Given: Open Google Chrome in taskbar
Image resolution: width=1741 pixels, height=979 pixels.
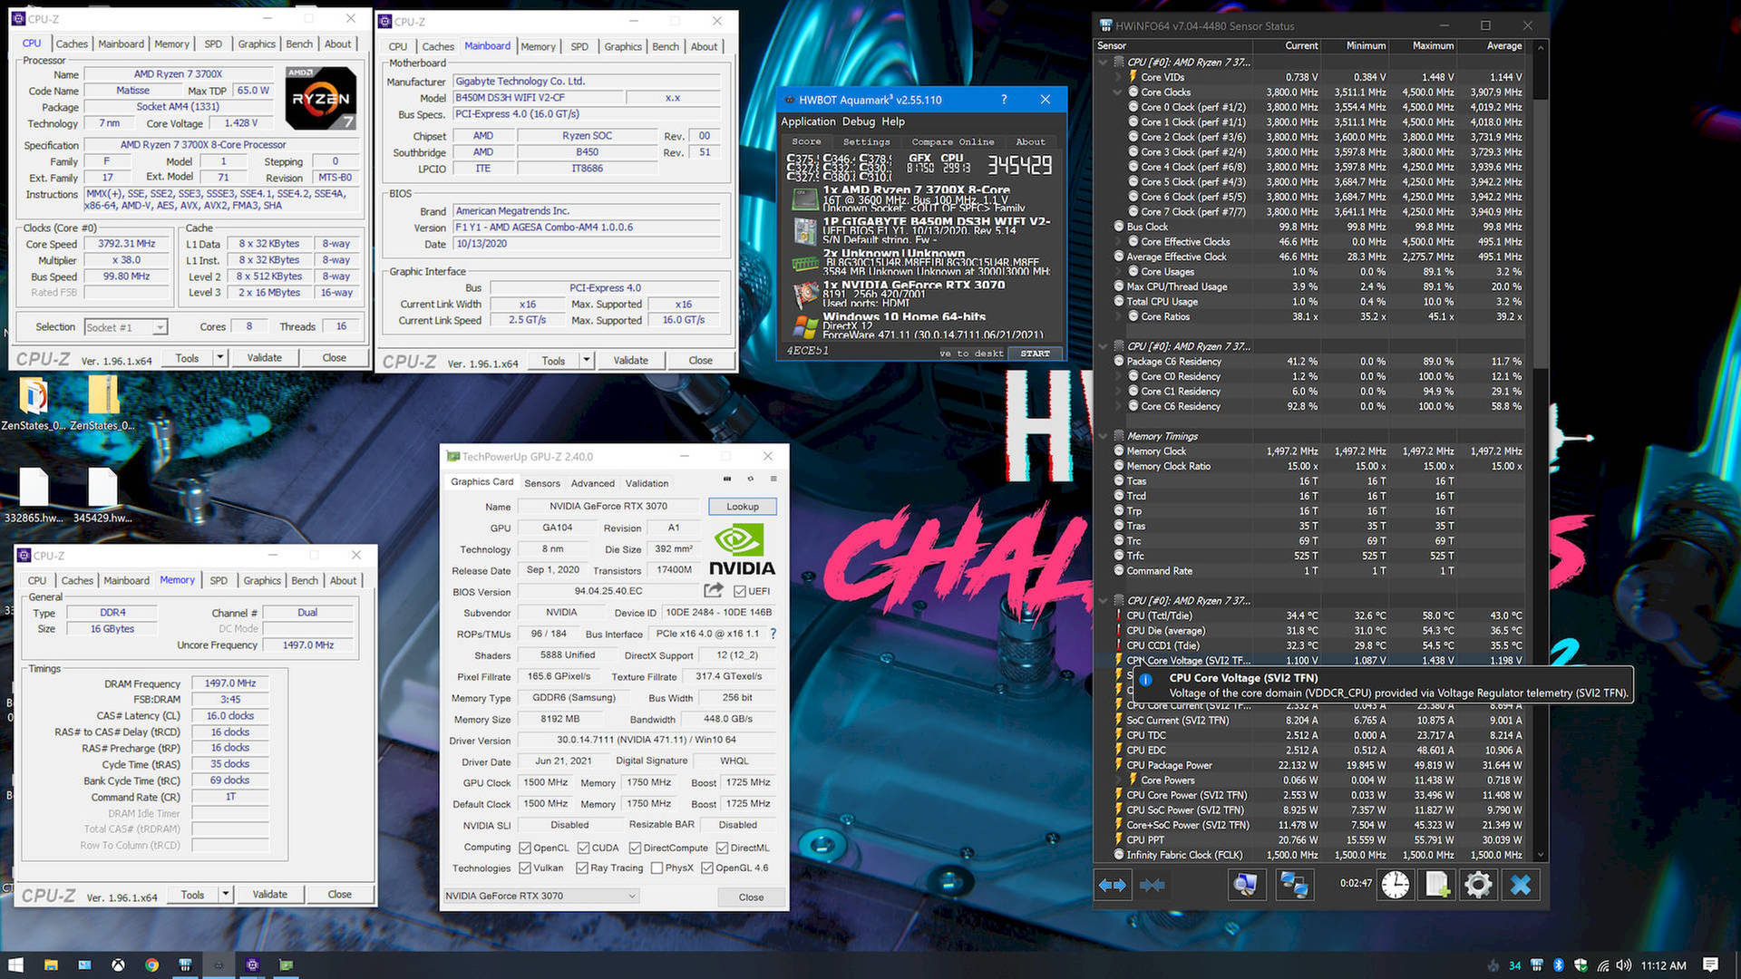Looking at the screenshot, I should coord(151,964).
